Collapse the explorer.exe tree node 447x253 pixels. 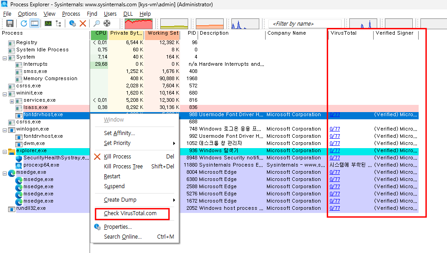5,152
